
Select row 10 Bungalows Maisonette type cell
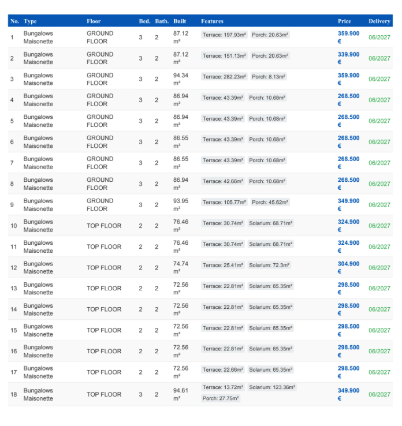[38, 226]
